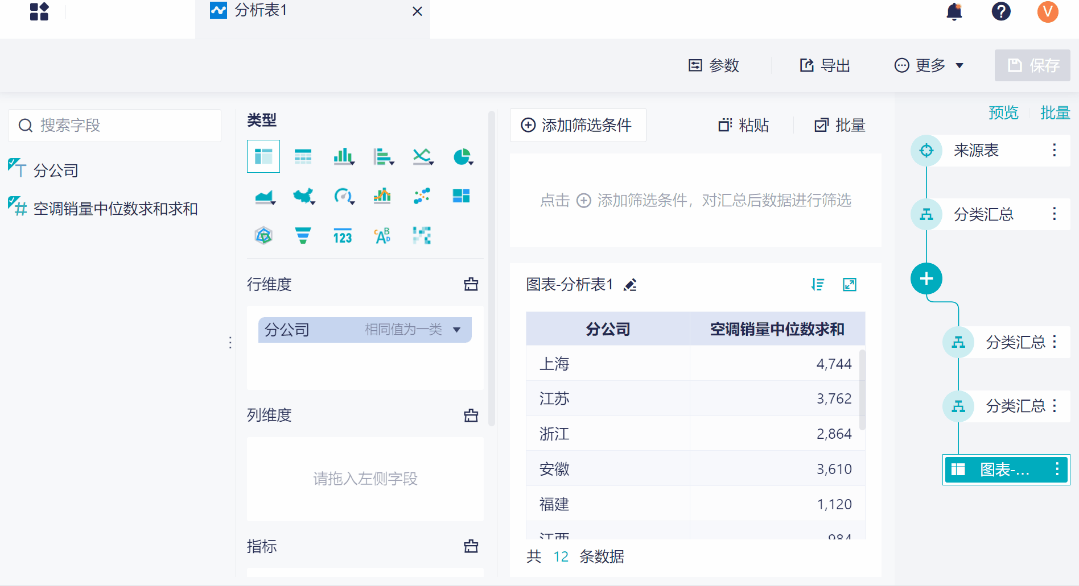Screen dimensions: 1079x586
Task: Select the scatter chart type
Action: coord(422,196)
